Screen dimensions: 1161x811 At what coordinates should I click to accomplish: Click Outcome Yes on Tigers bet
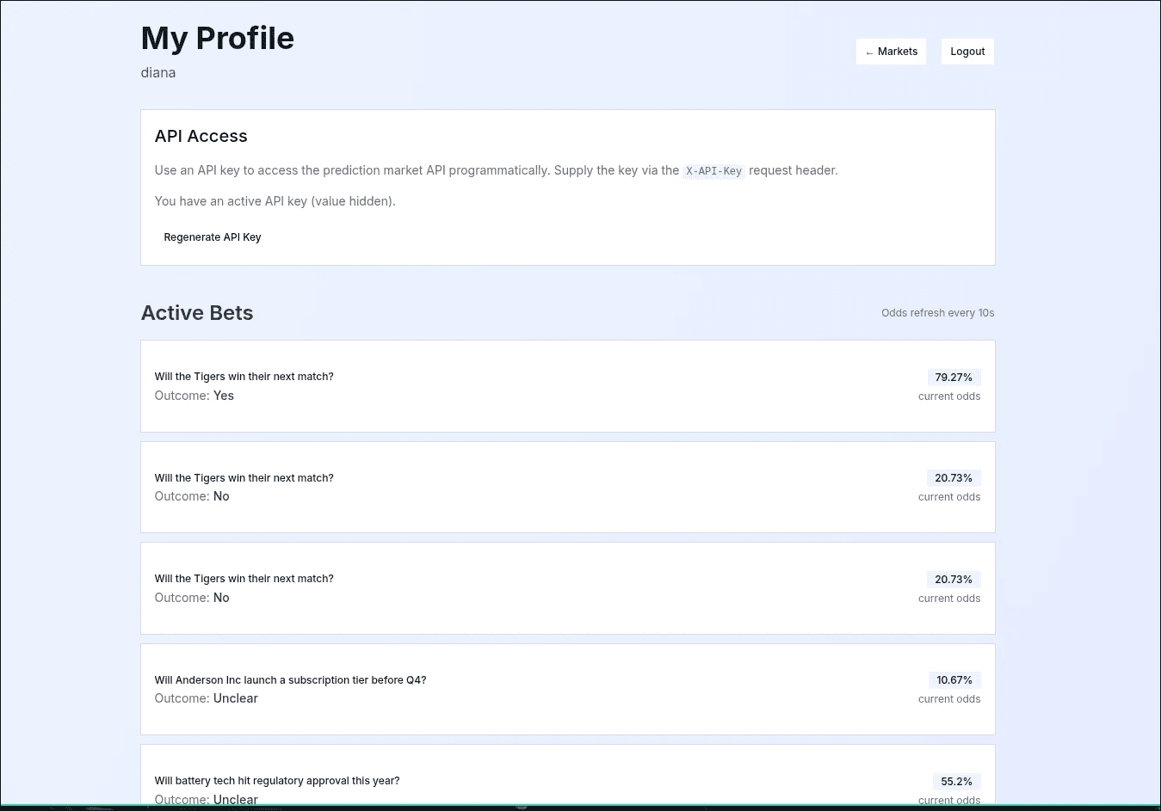point(194,396)
